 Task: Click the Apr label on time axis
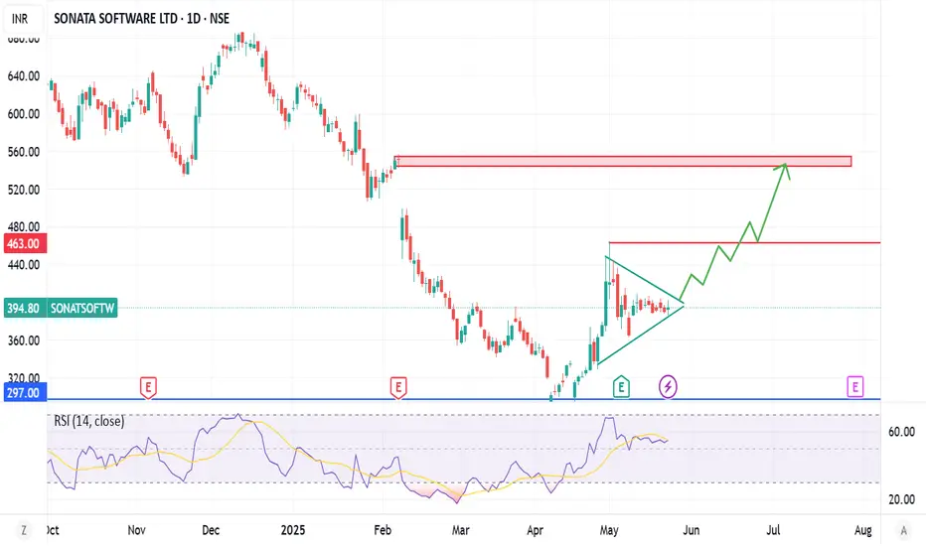[536, 530]
